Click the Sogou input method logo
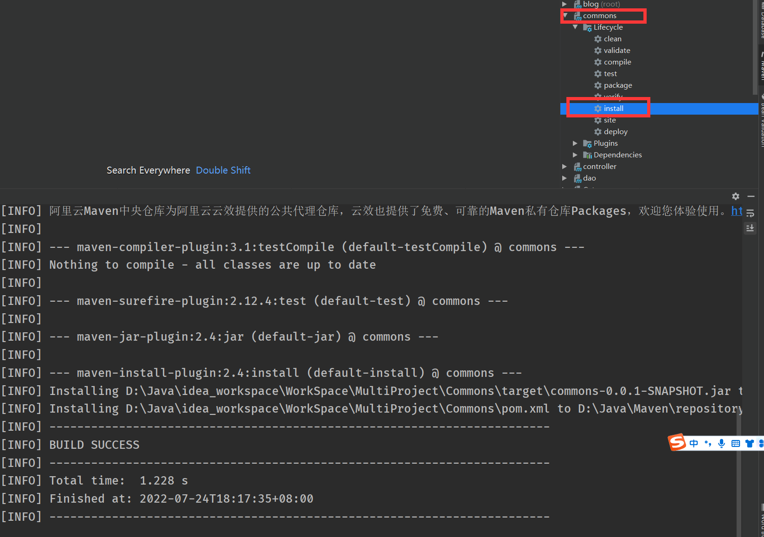Viewport: 764px width, 537px height. pos(677,442)
